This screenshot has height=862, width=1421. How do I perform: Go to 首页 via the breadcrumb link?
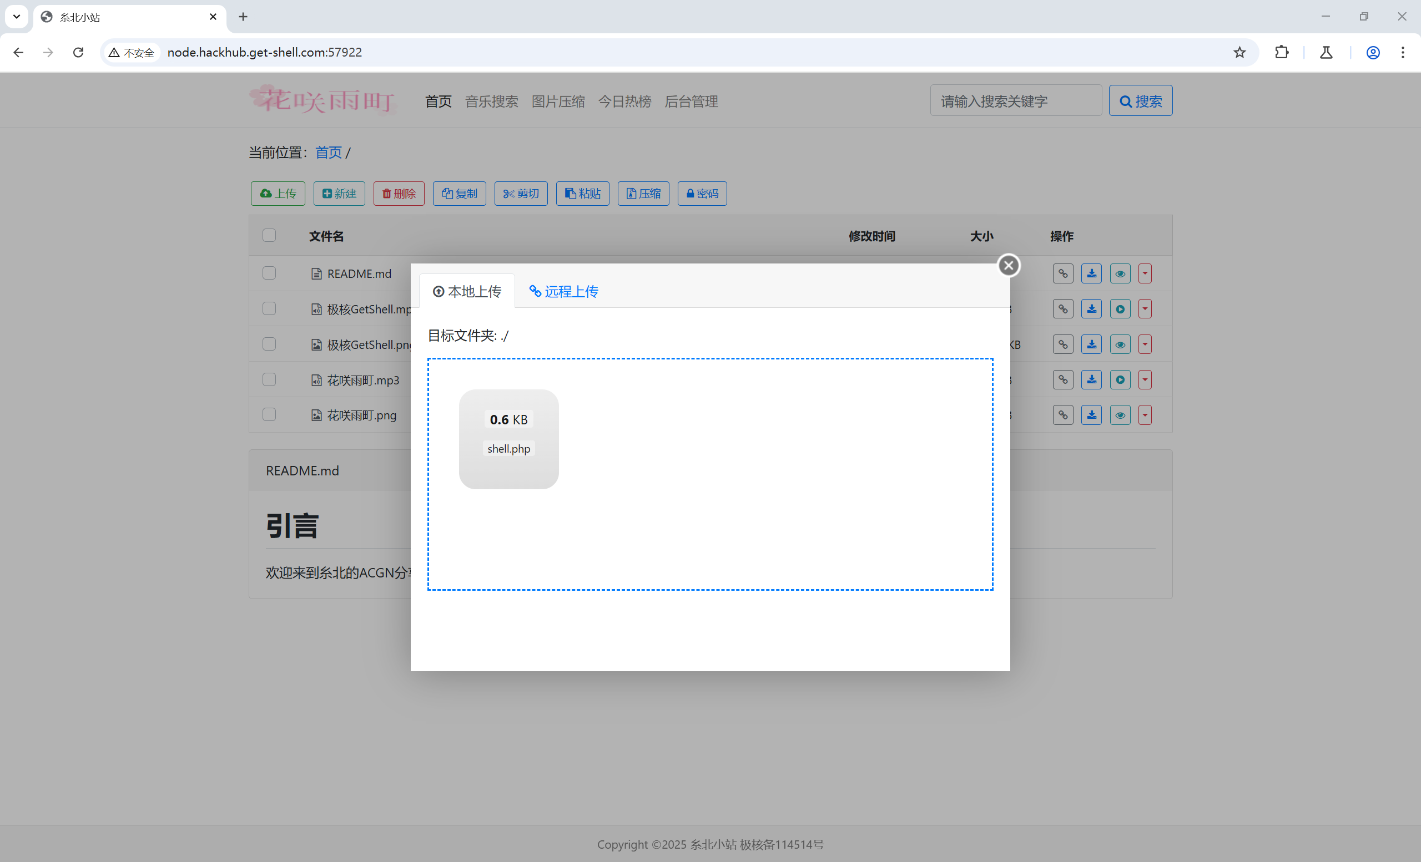pos(328,152)
